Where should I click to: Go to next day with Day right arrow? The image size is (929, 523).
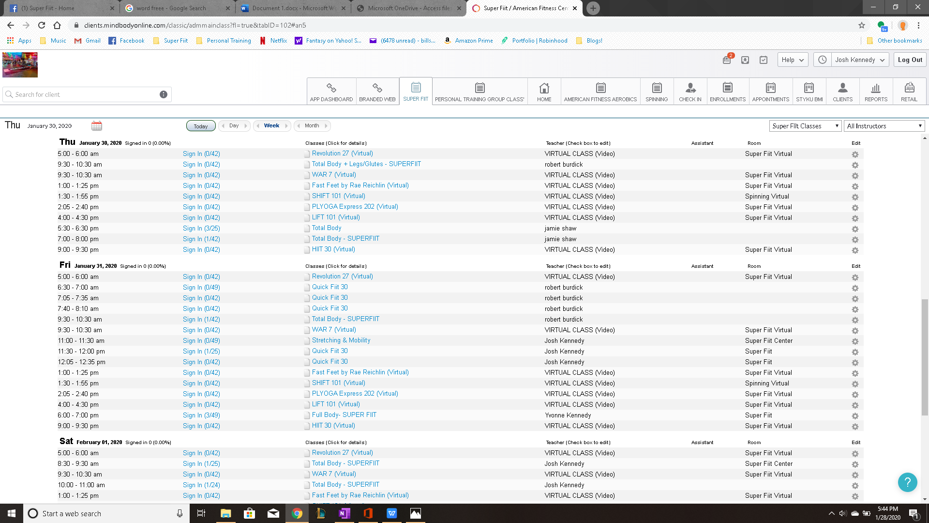tap(246, 126)
